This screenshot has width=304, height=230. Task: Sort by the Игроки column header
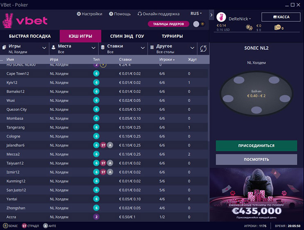[167, 59]
